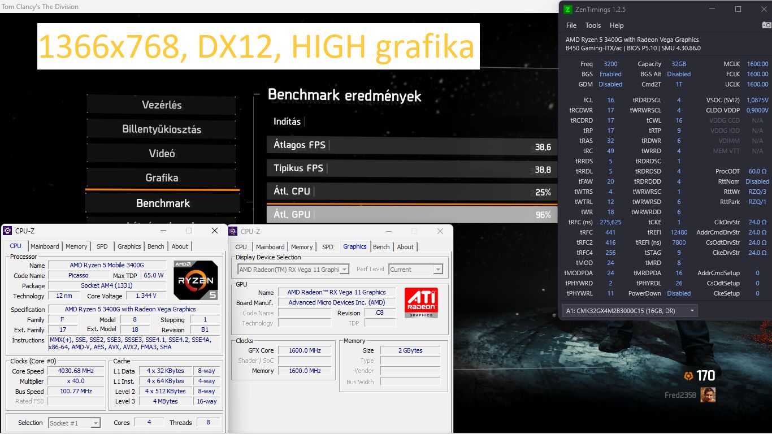The width and height of the screenshot is (772, 434).
Task: Click the first CPU-Z window title icon
Action: 7,231
